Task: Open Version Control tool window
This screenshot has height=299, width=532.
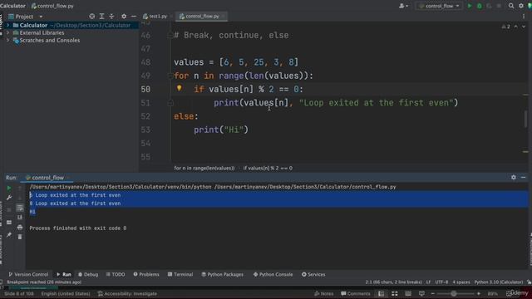Action: point(28,275)
